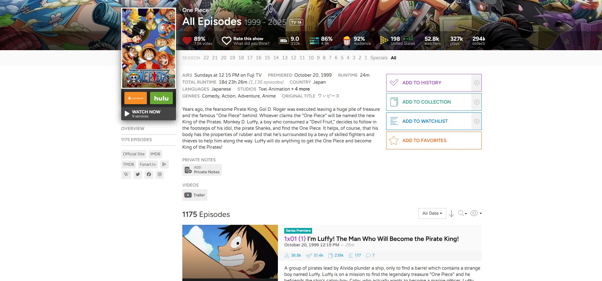
Task: Click the Anime genre link
Action: pos(269,96)
